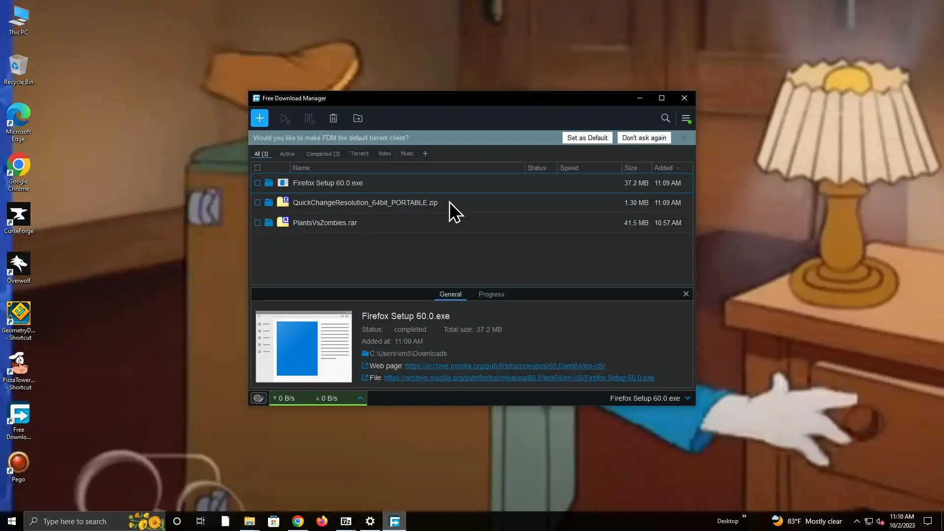944x531 pixels.
Task: Open the hamburger main menu icon
Action: (686, 118)
